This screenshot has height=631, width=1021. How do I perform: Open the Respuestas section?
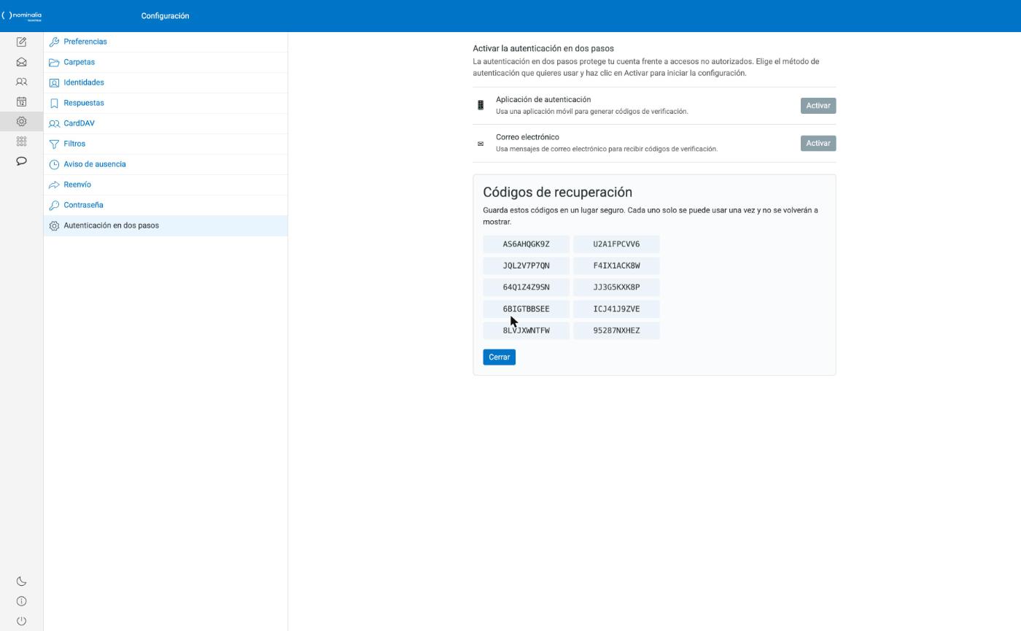(166, 103)
